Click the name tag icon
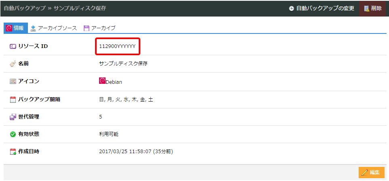The image size is (389, 181). 13,64
